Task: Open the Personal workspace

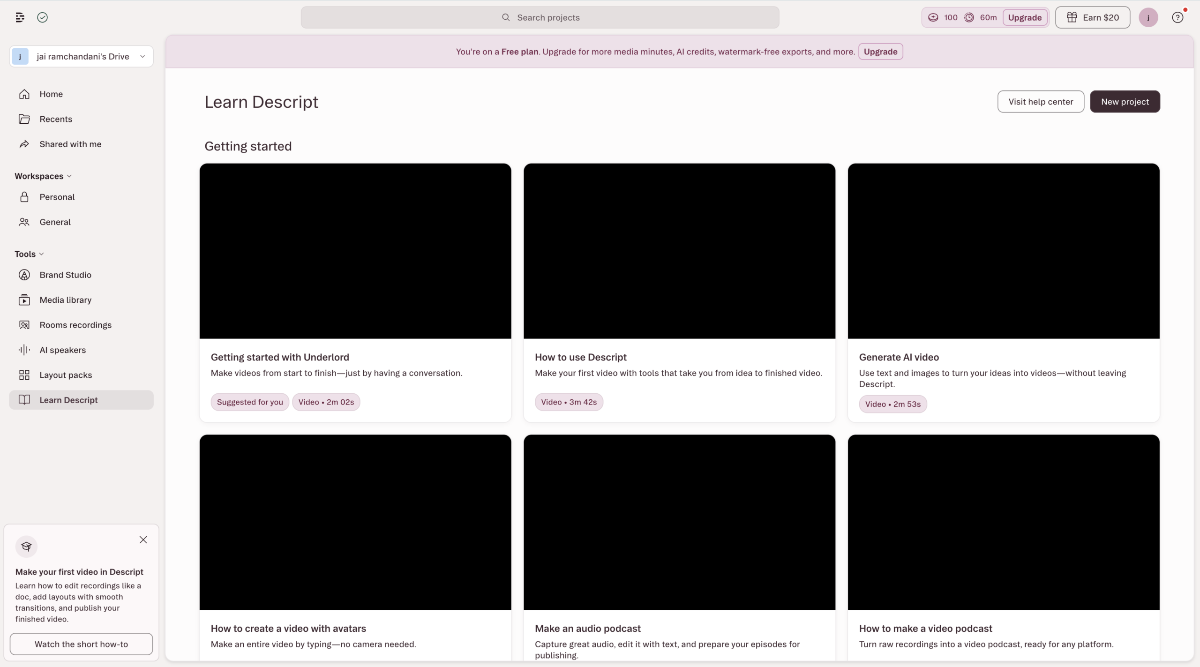Action: tap(82, 197)
